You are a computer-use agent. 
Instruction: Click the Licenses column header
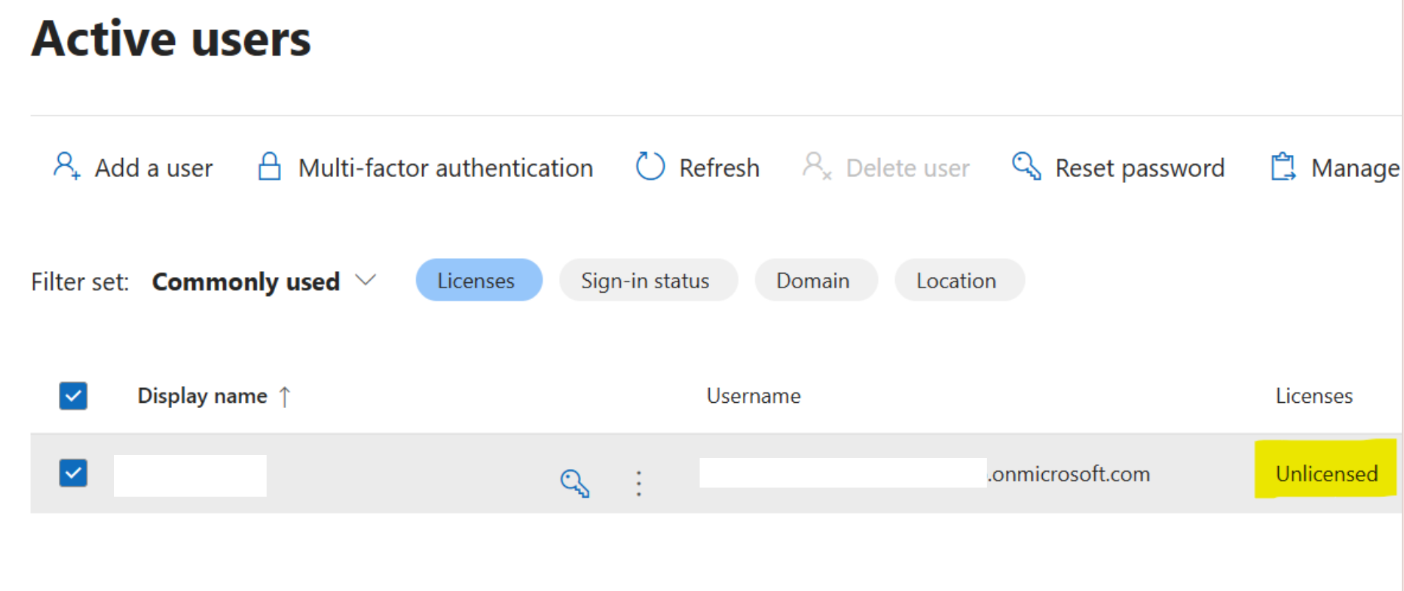coord(1314,396)
